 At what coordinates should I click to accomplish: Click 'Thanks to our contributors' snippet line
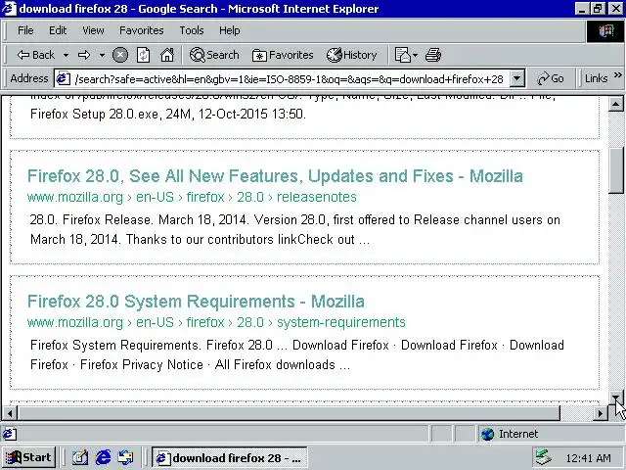(200, 239)
